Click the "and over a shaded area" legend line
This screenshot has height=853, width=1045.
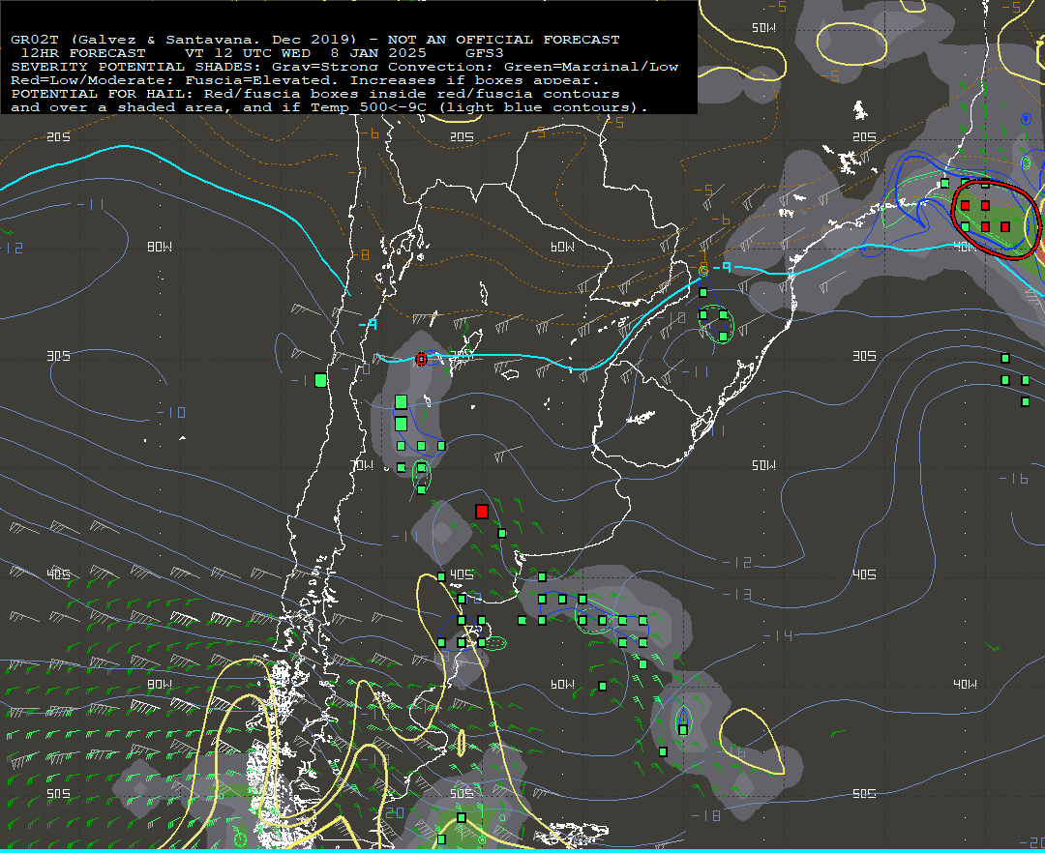[x=329, y=107]
